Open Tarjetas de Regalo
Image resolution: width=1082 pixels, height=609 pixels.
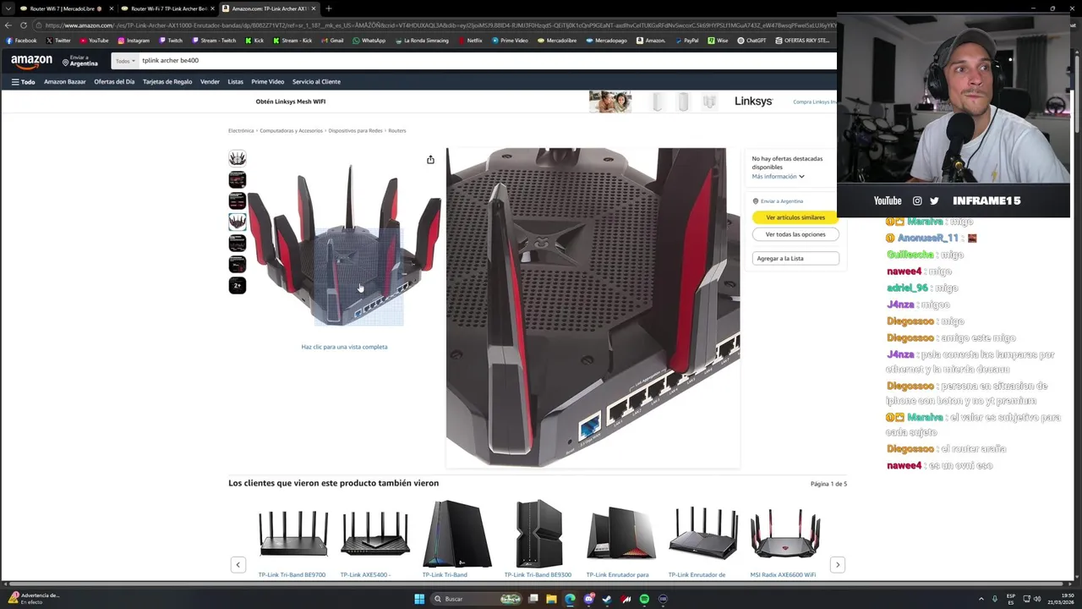tap(167, 82)
